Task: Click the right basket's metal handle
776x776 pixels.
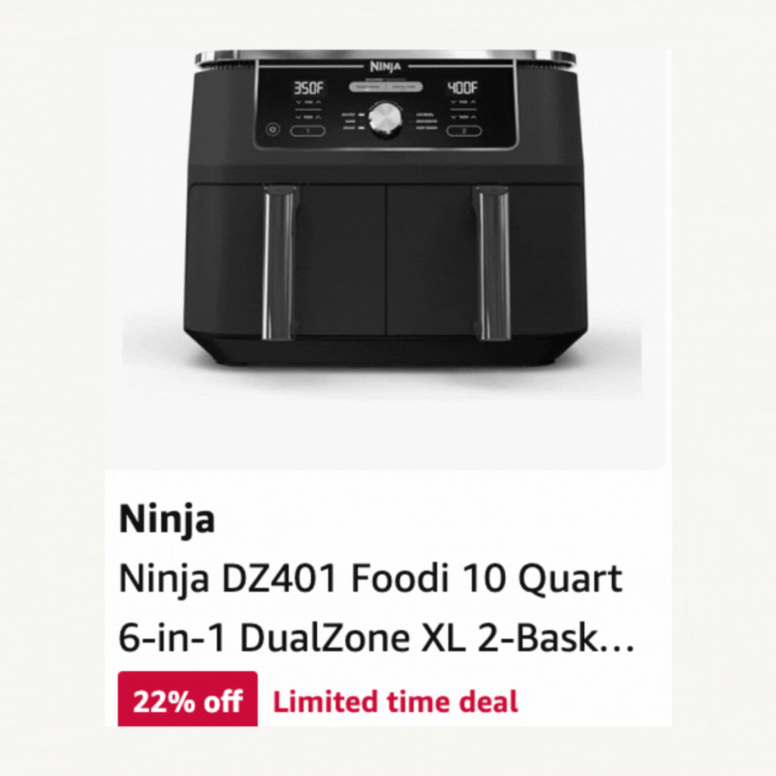Action: [x=491, y=263]
